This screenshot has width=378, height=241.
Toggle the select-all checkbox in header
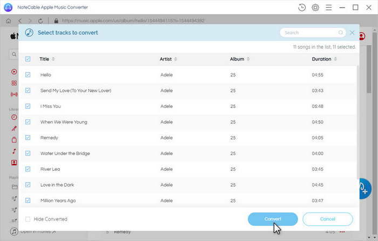click(x=28, y=59)
